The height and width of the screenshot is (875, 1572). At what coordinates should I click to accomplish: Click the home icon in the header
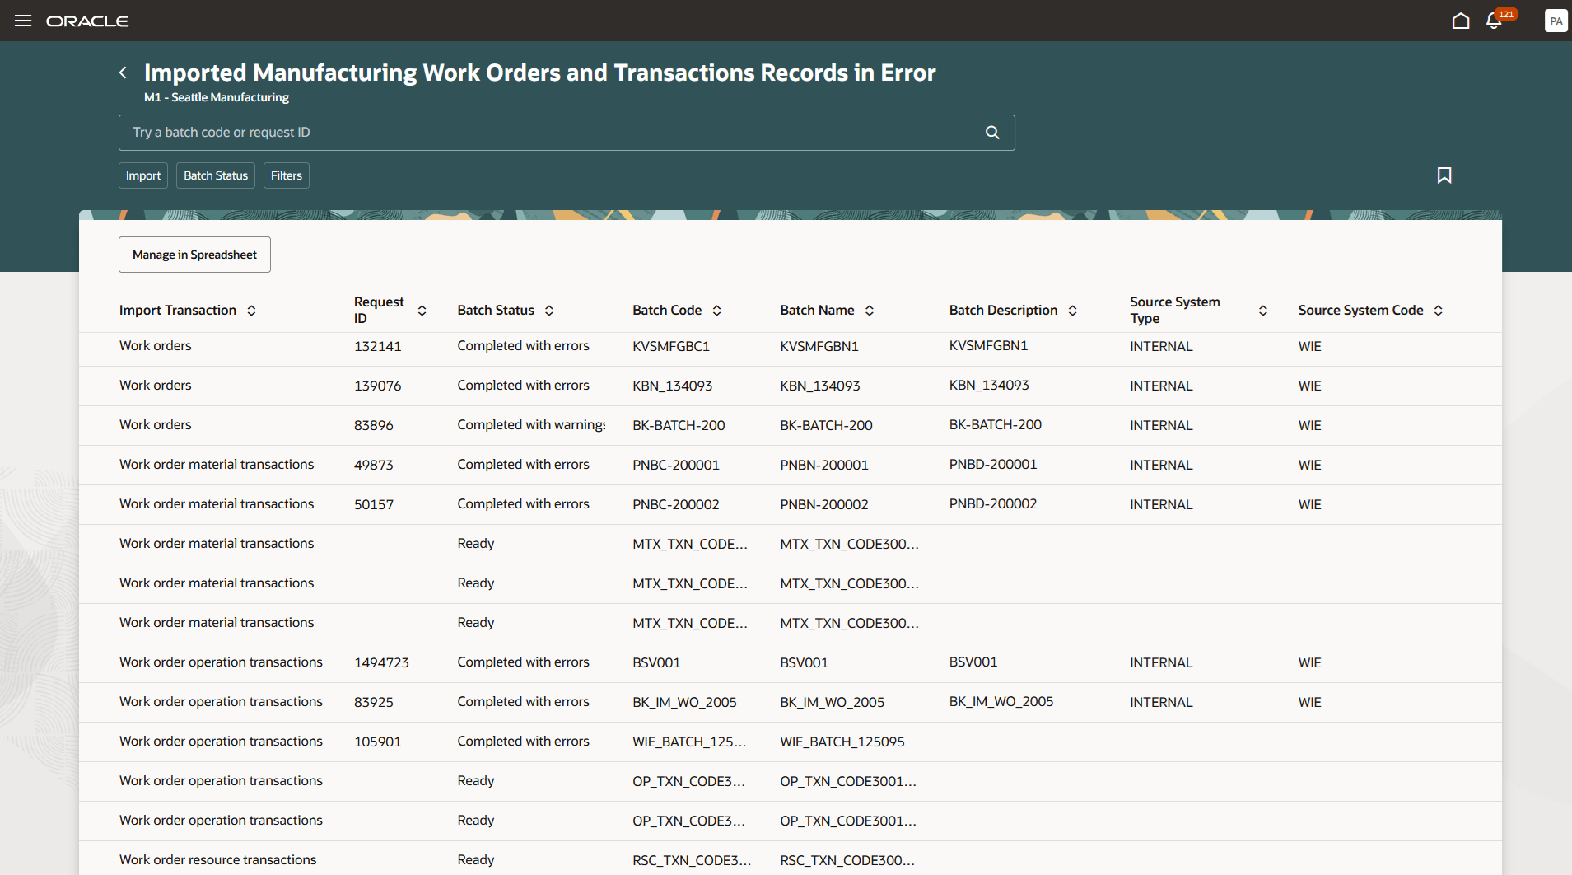tap(1462, 21)
